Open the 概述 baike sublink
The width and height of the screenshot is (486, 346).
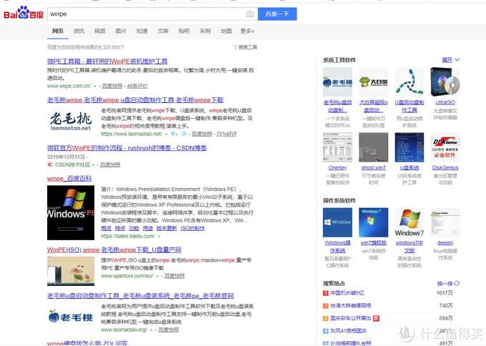pyautogui.click(x=106, y=228)
